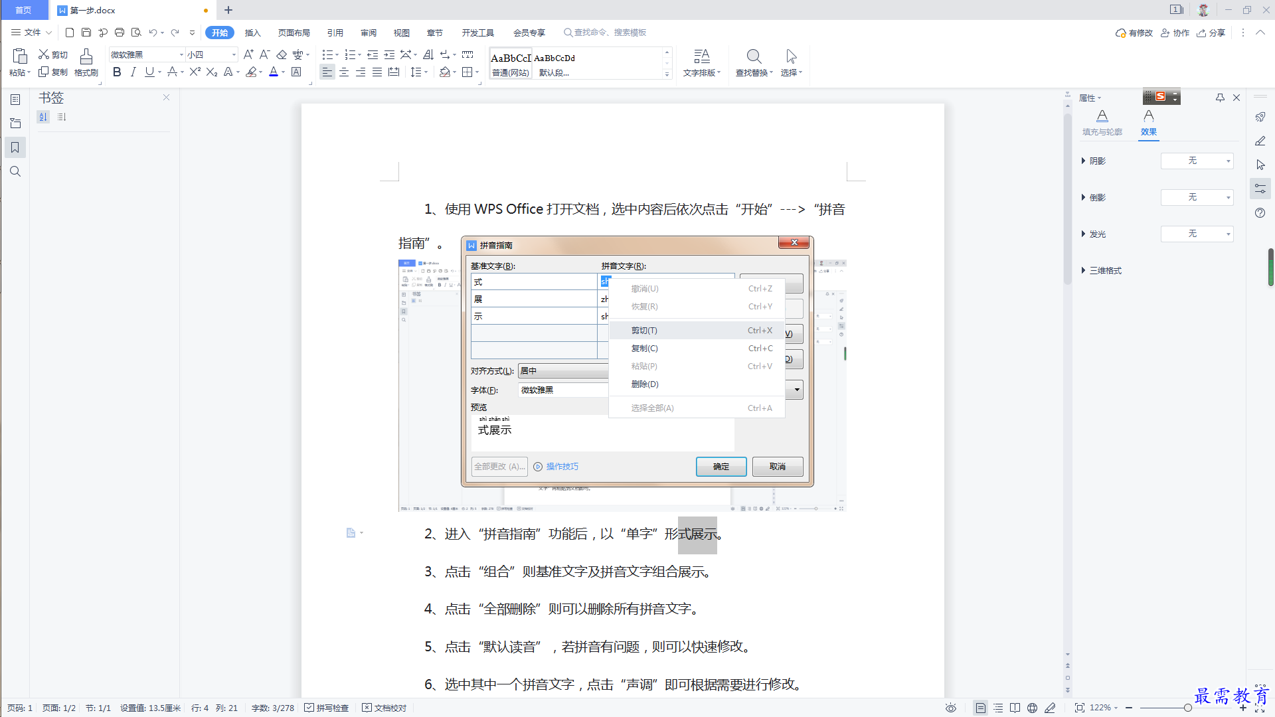Screen dimensions: 1275x717
Task: Open the Pinyin guide (wén) tool
Action: pyautogui.click(x=298, y=54)
